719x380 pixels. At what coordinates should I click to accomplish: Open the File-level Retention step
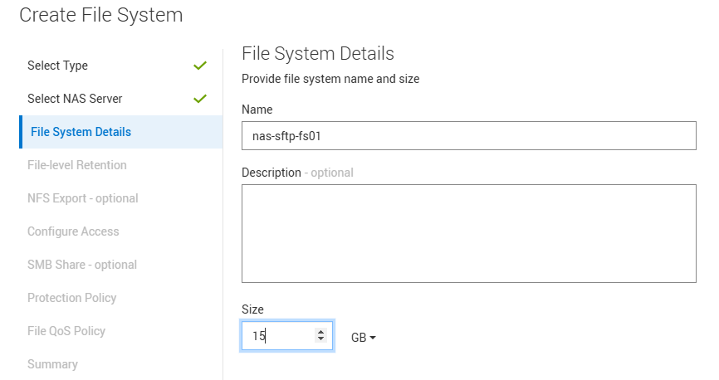tap(77, 165)
